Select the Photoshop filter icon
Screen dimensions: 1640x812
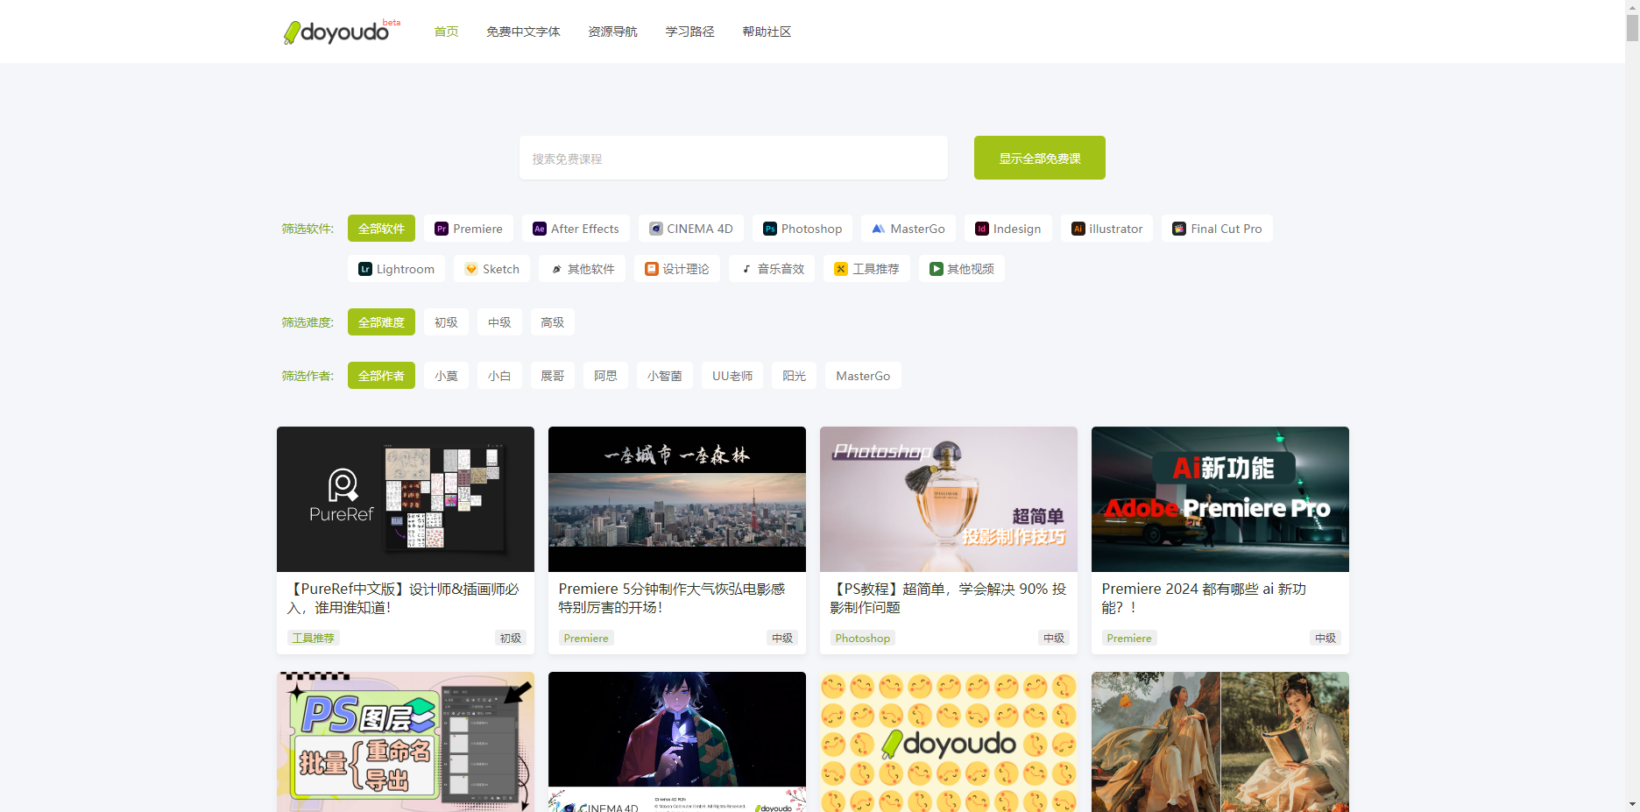point(770,229)
